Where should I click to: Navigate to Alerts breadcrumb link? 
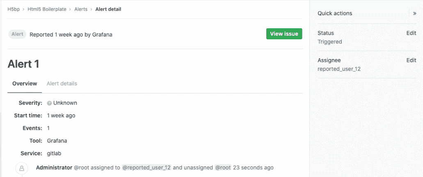(81, 9)
